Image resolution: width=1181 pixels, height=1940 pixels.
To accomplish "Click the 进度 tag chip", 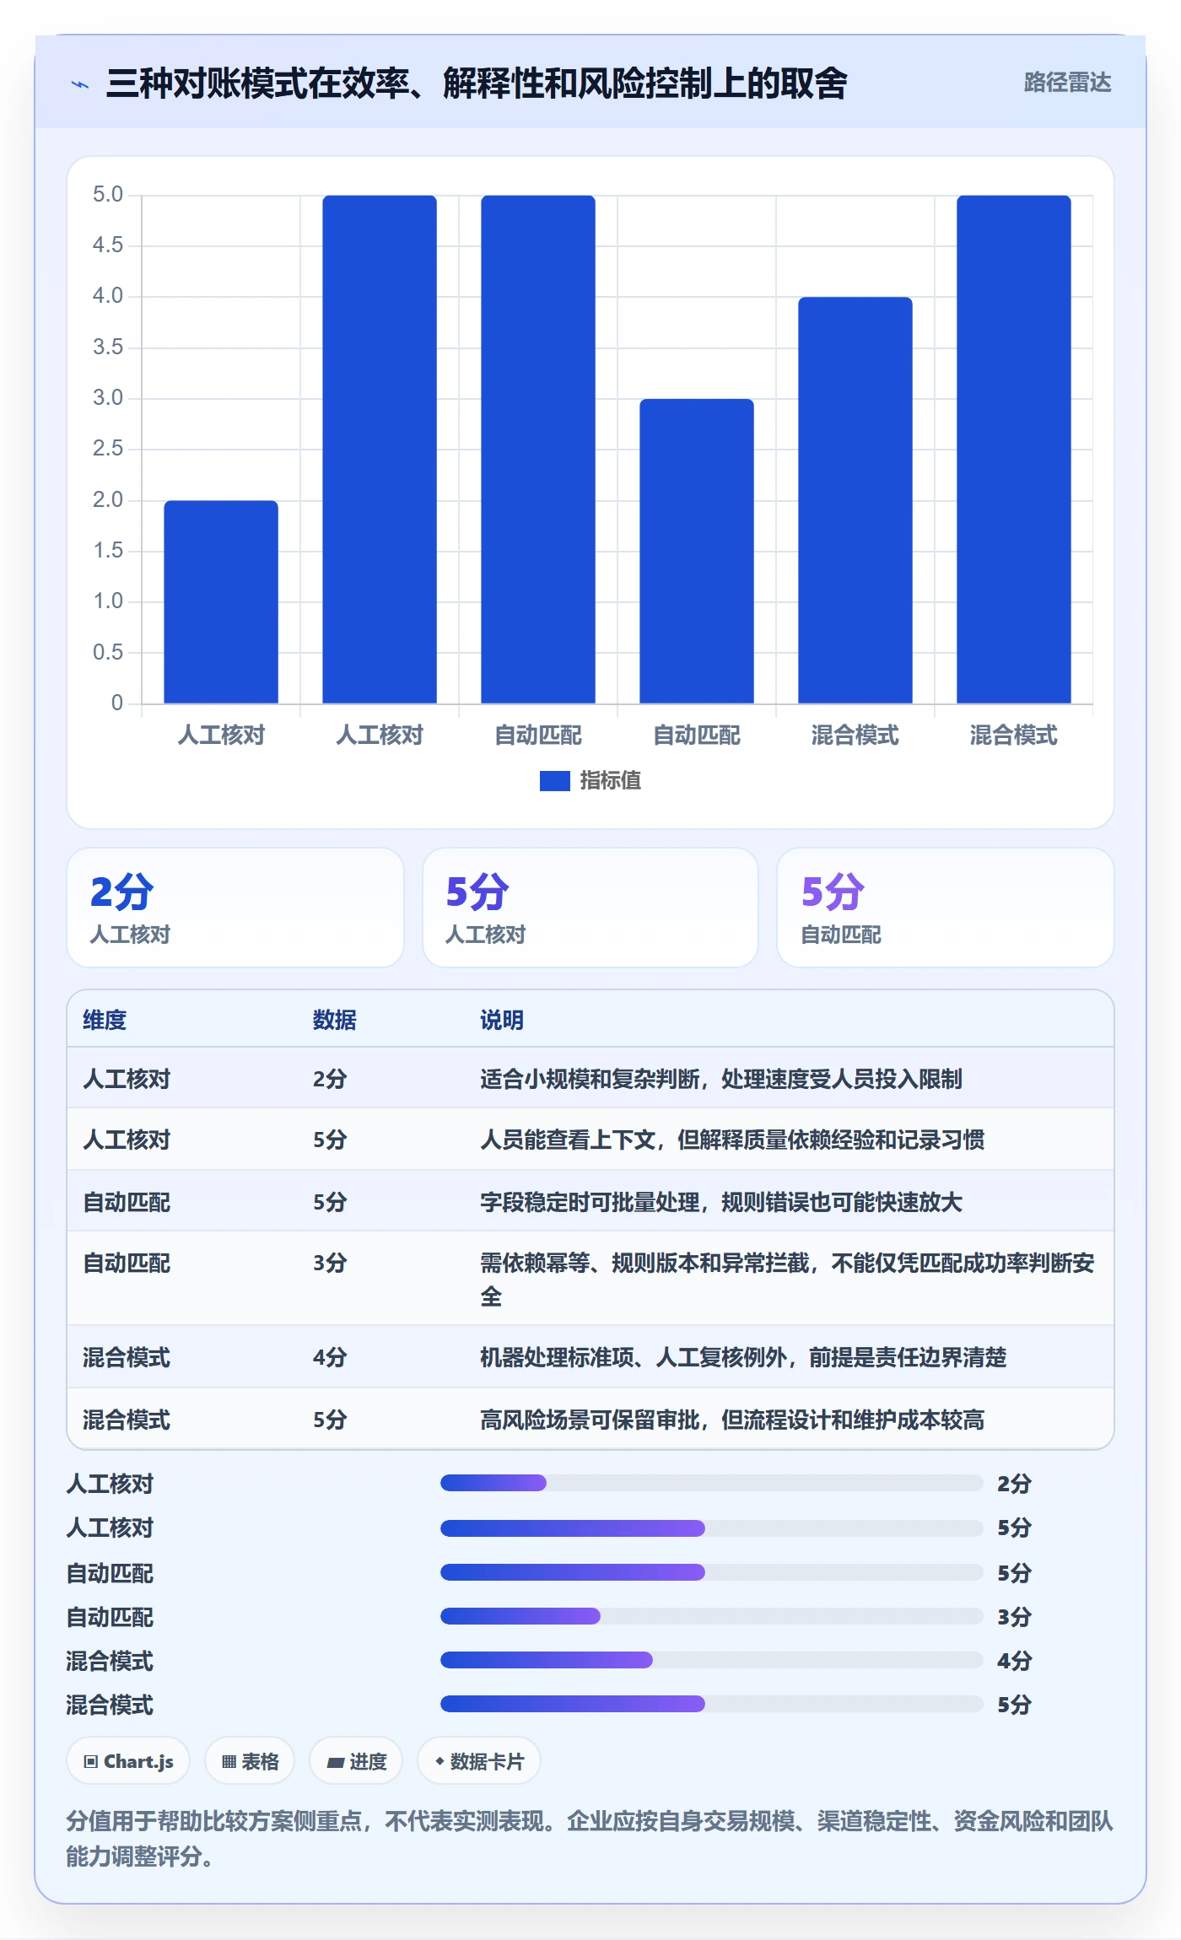I will (x=356, y=1761).
